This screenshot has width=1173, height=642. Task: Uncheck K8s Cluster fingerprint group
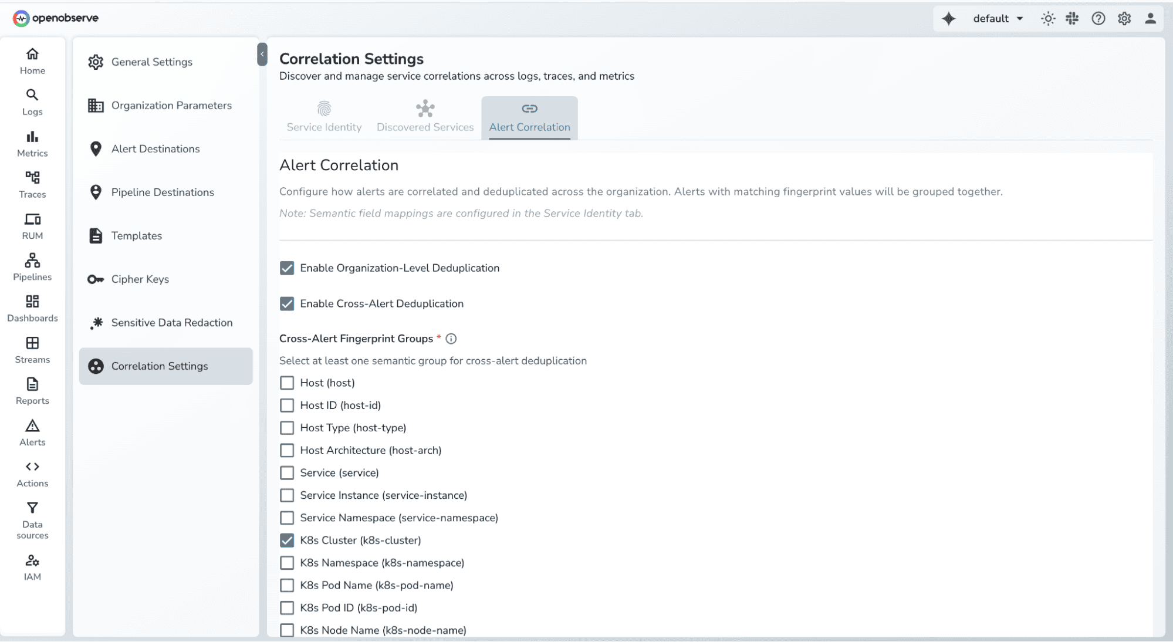(287, 540)
